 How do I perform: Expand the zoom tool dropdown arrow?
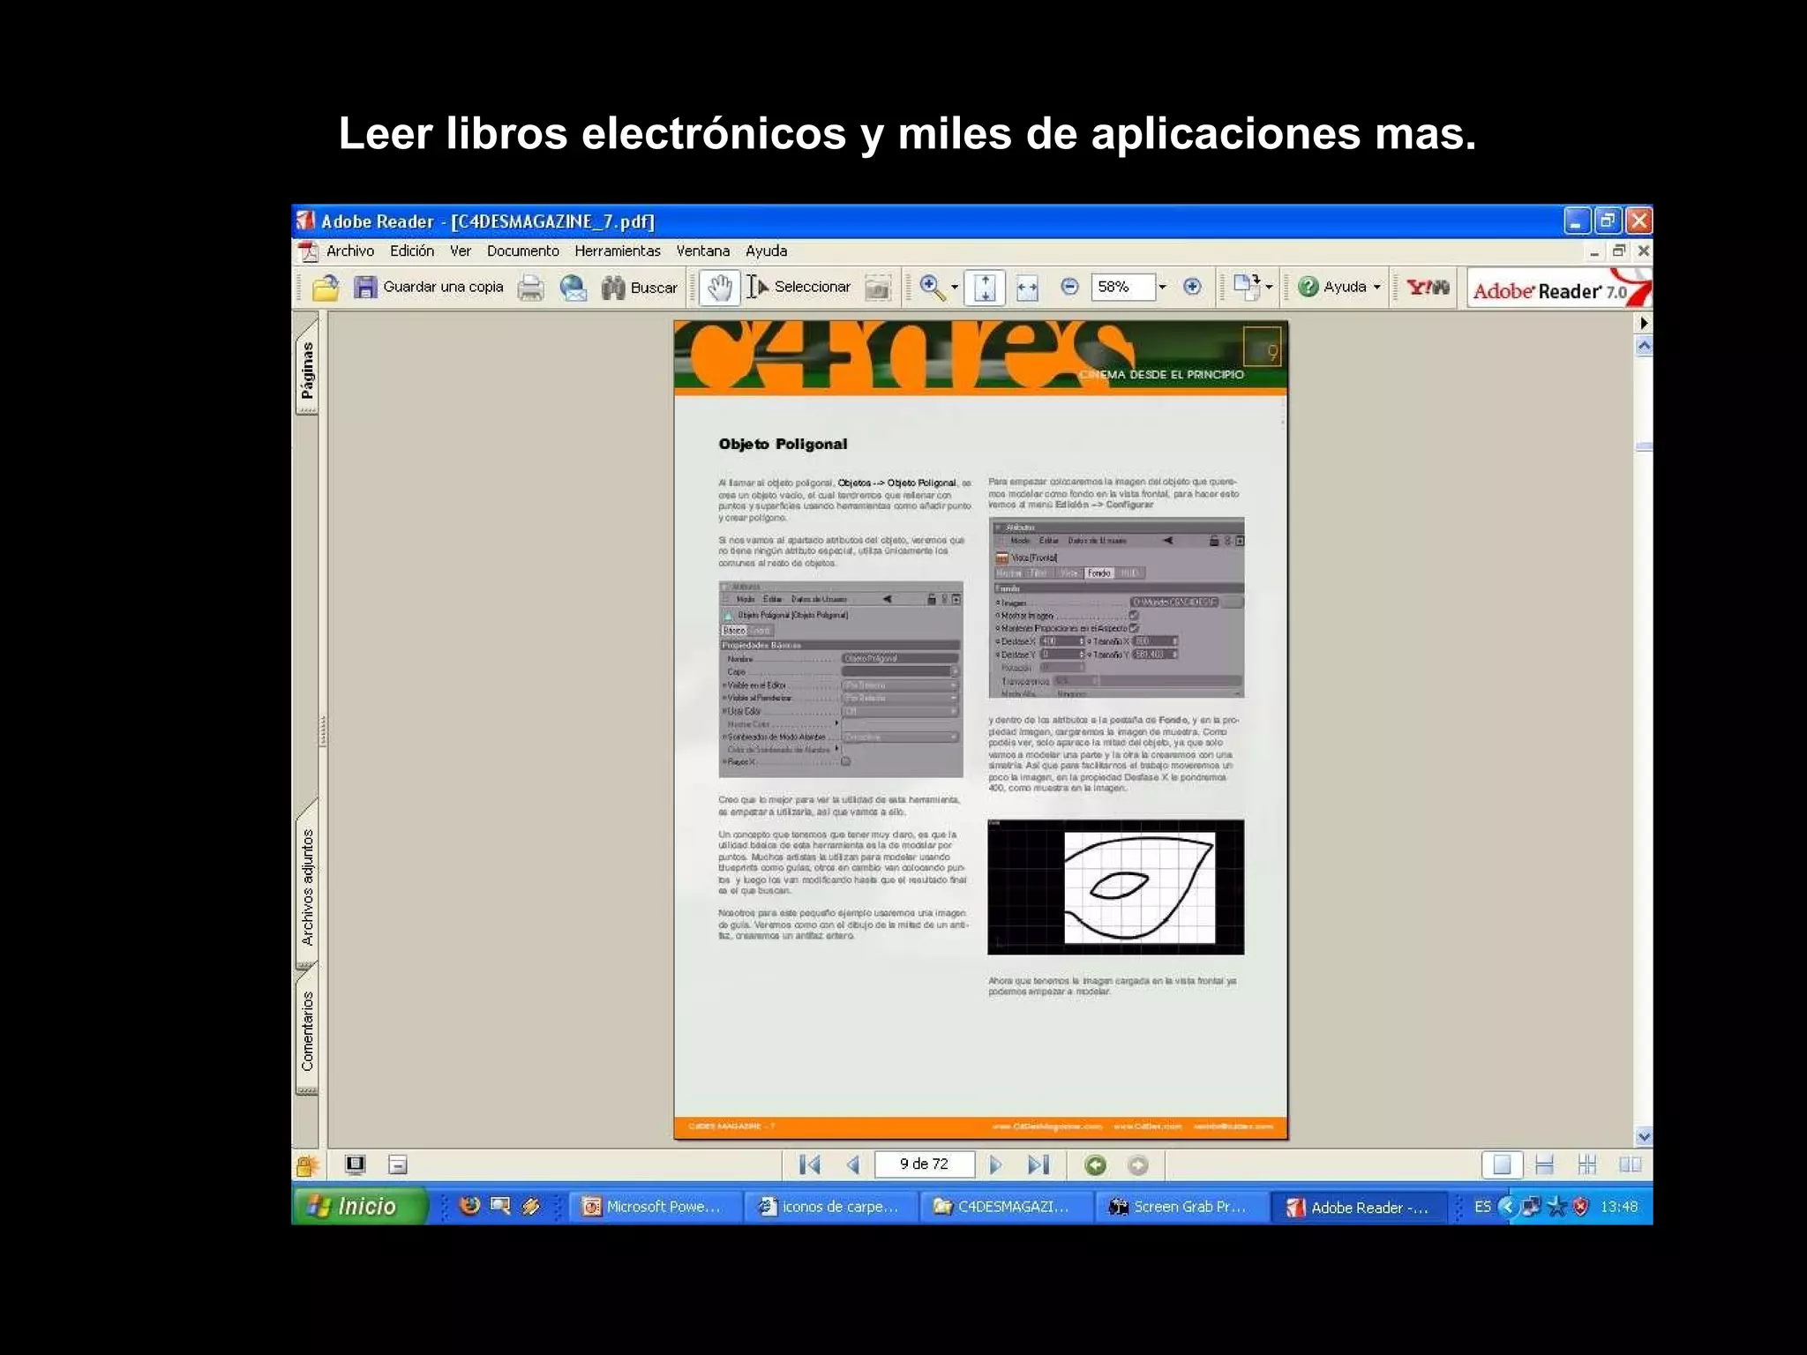[955, 287]
